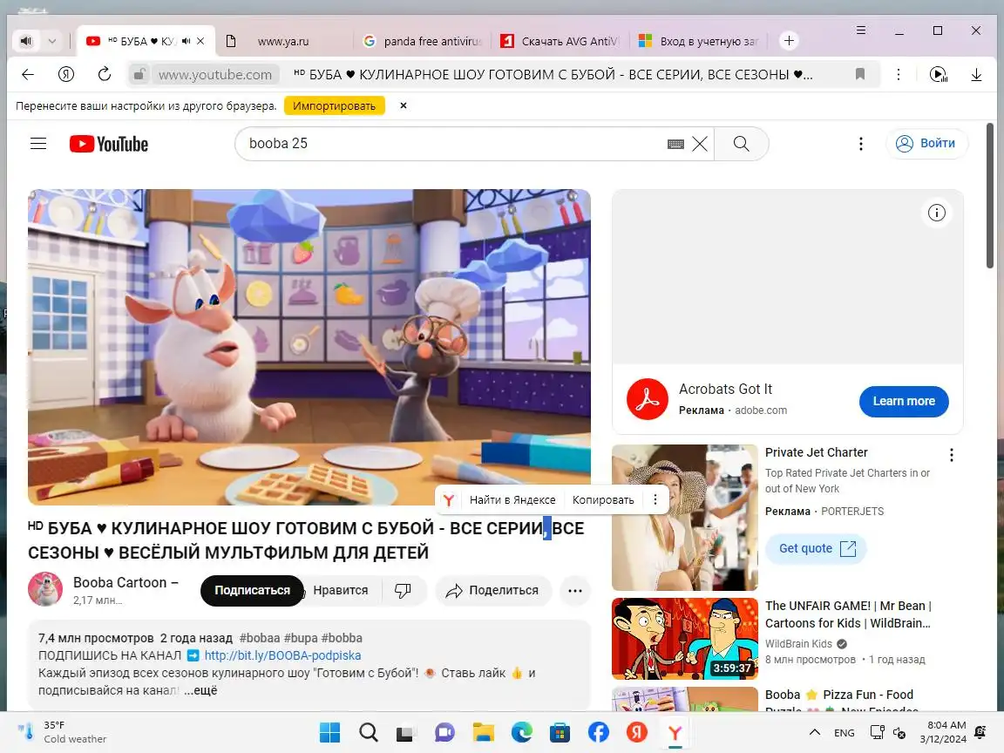Click the #bobaa hashtag
Viewport: 1004px width, 753px height.
coord(260,638)
